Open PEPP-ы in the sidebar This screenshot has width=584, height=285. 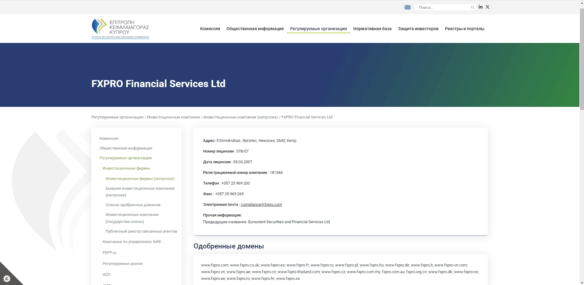click(109, 253)
